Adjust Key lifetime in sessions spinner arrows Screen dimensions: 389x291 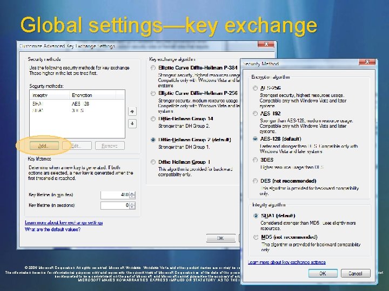tap(132, 205)
